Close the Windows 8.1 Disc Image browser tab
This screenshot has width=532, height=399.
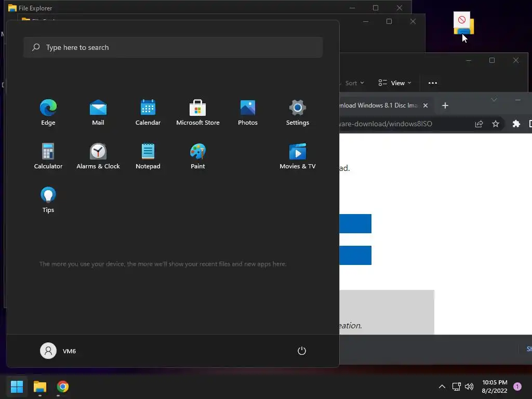click(x=425, y=105)
